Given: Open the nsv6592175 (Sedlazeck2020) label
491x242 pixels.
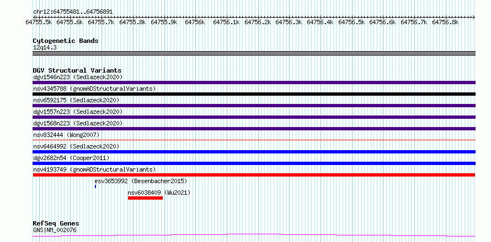Looking at the screenshot, I should tap(76, 100).
